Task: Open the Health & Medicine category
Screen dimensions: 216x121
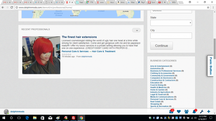Action: click(x=158, y=87)
